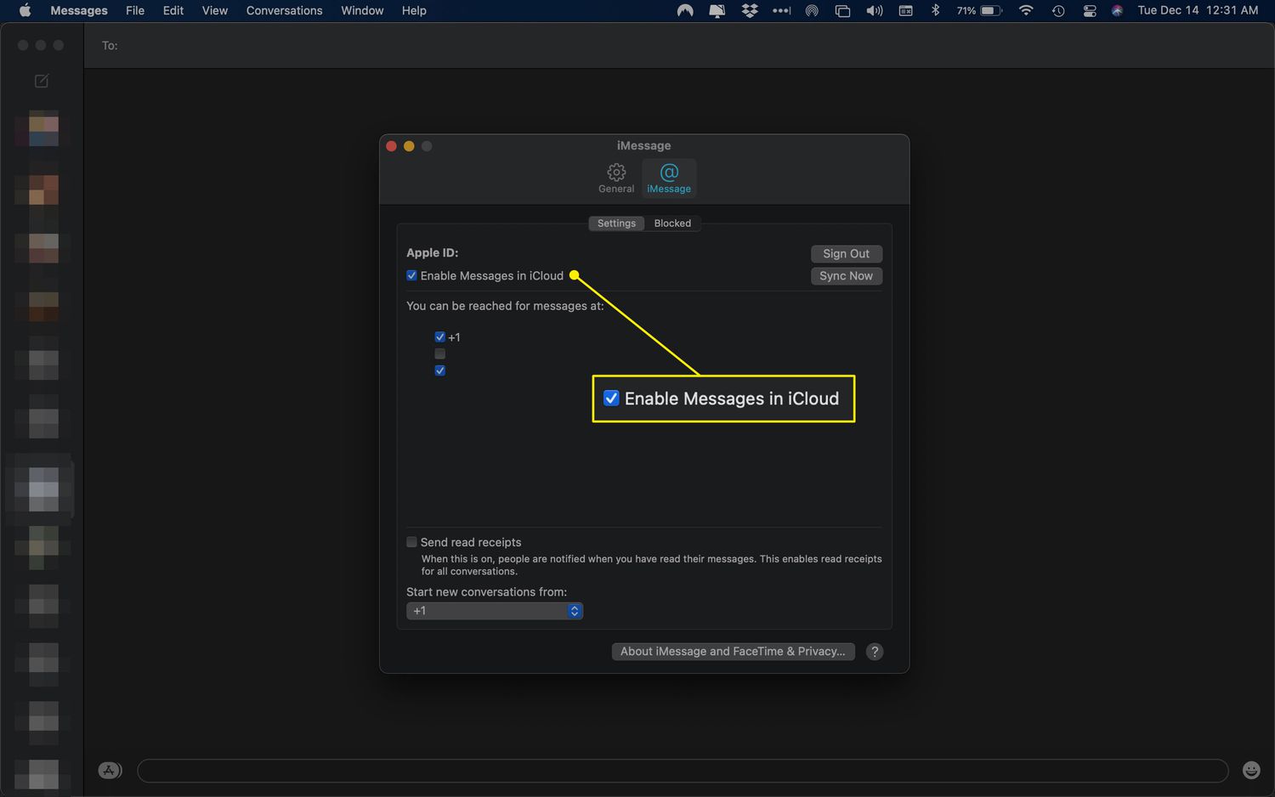Image resolution: width=1275 pixels, height=797 pixels.
Task: Open Wi-Fi status menu
Action: 1026,11
